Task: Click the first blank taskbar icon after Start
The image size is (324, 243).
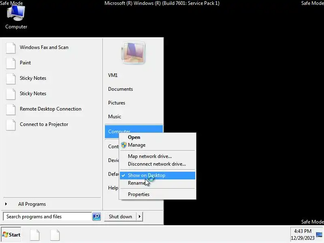Action: (x=35, y=235)
